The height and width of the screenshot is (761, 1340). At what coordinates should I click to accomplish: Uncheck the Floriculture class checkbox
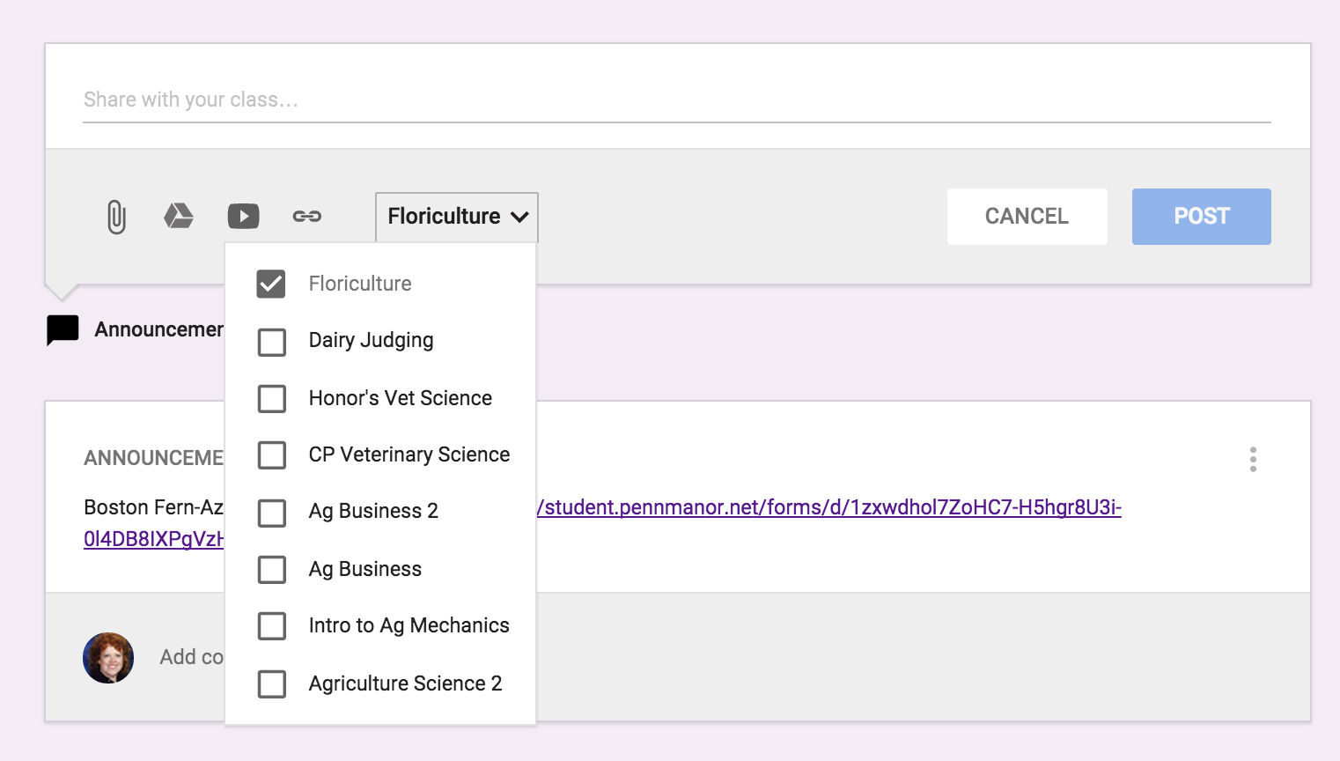tap(271, 284)
